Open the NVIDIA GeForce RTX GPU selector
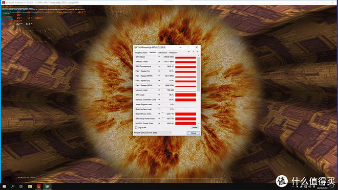The image size is (338, 190). pos(153,133)
